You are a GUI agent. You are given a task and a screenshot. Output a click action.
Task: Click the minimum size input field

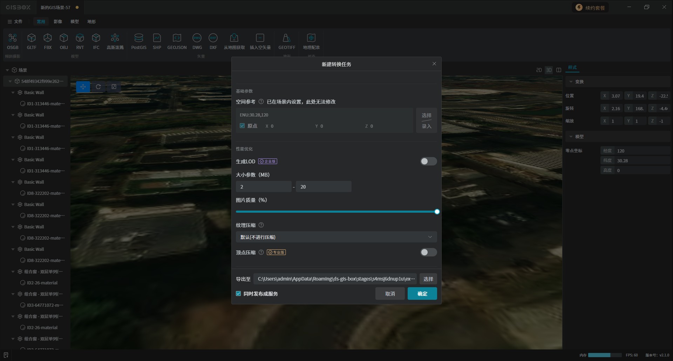coord(263,187)
